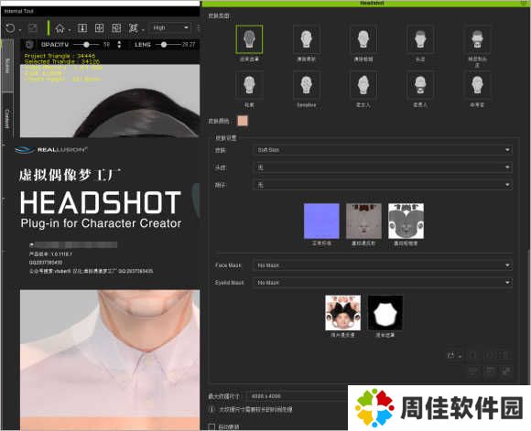Open the arrow beside the corner-arrows icon
Screen dimensions: 531x431
click(x=143, y=30)
